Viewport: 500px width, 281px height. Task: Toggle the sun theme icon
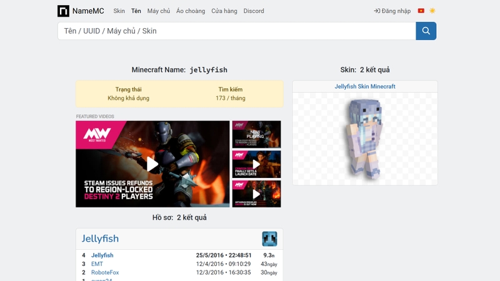pyautogui.click(x=432, y=11)
